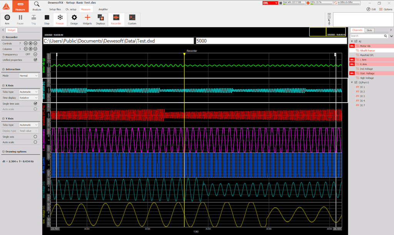Screen dimensions: 394x235
Task: Open Y Axis Ticks type dropdown
Action: pos(28,125)
